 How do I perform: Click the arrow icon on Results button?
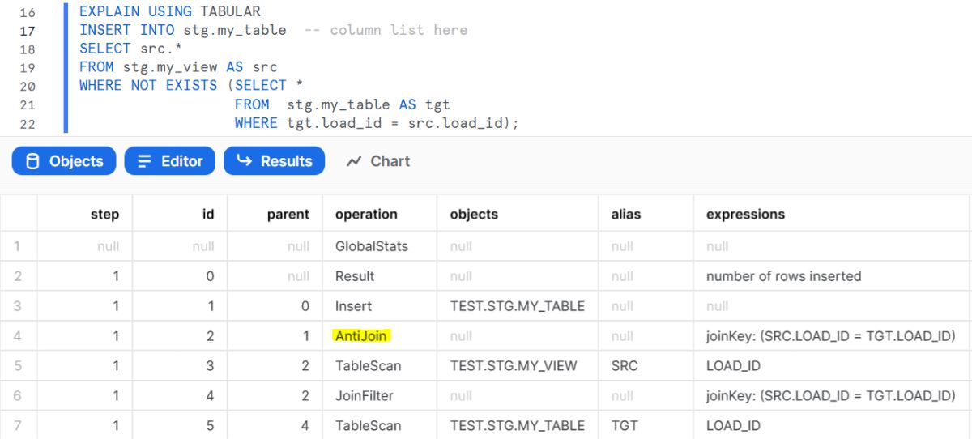click(244, 161)
